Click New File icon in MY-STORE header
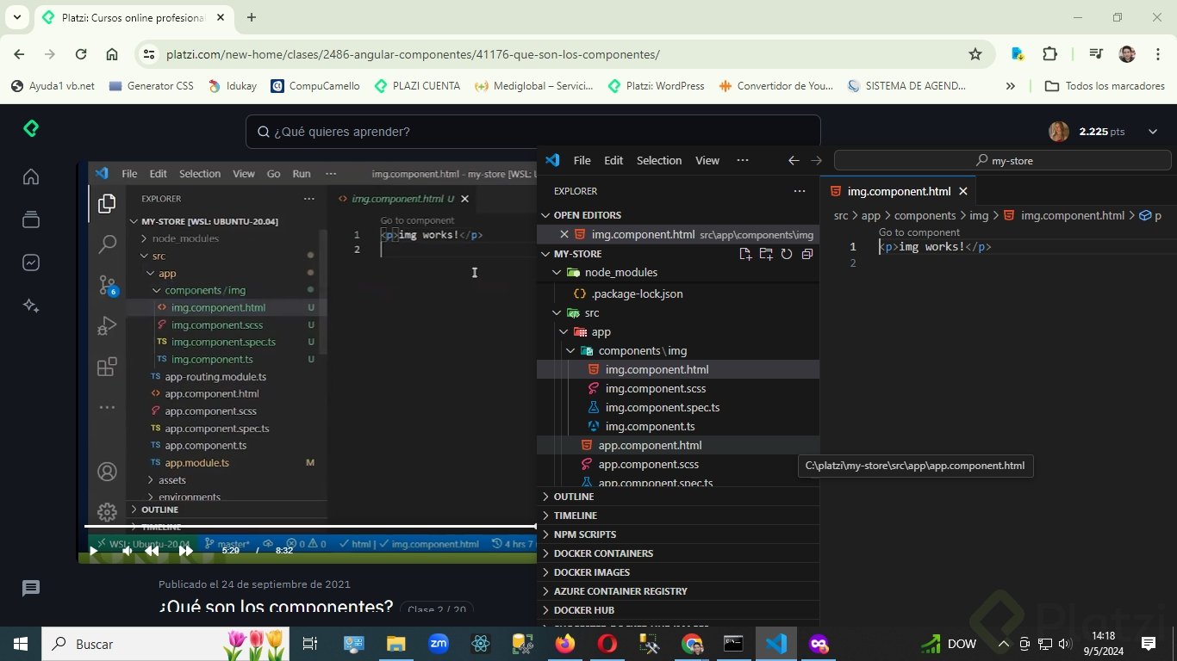 (x=745, y=254)
